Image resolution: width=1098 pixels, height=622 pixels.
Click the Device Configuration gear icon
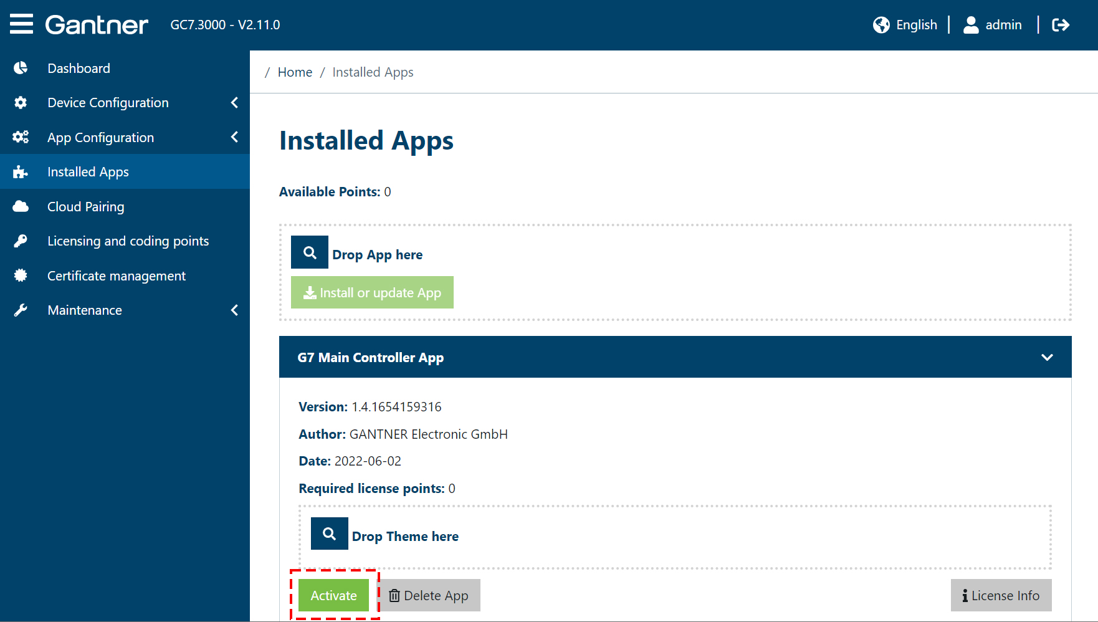21,103
